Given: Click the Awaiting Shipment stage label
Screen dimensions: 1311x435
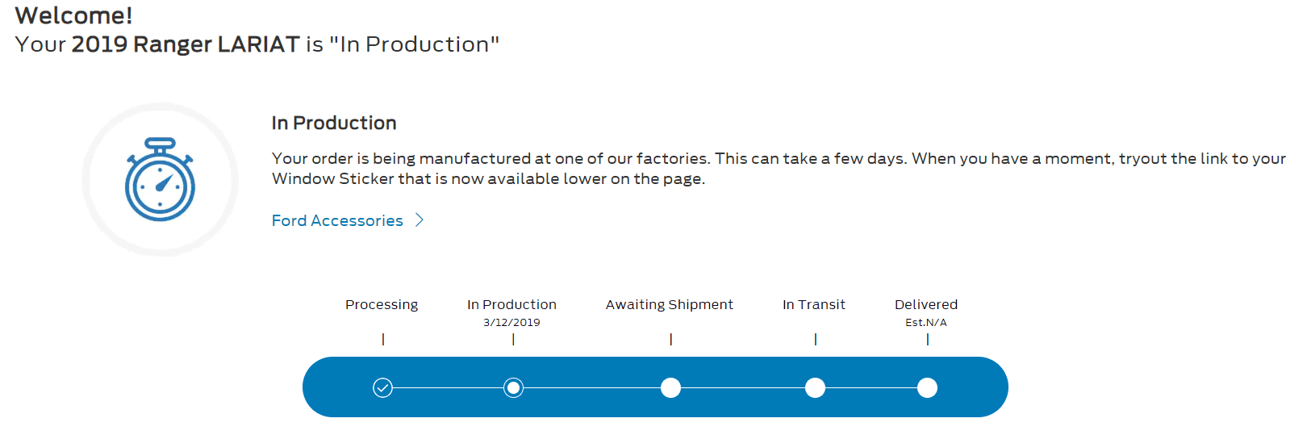Looking at the screenshot, I should pos(670,305).
